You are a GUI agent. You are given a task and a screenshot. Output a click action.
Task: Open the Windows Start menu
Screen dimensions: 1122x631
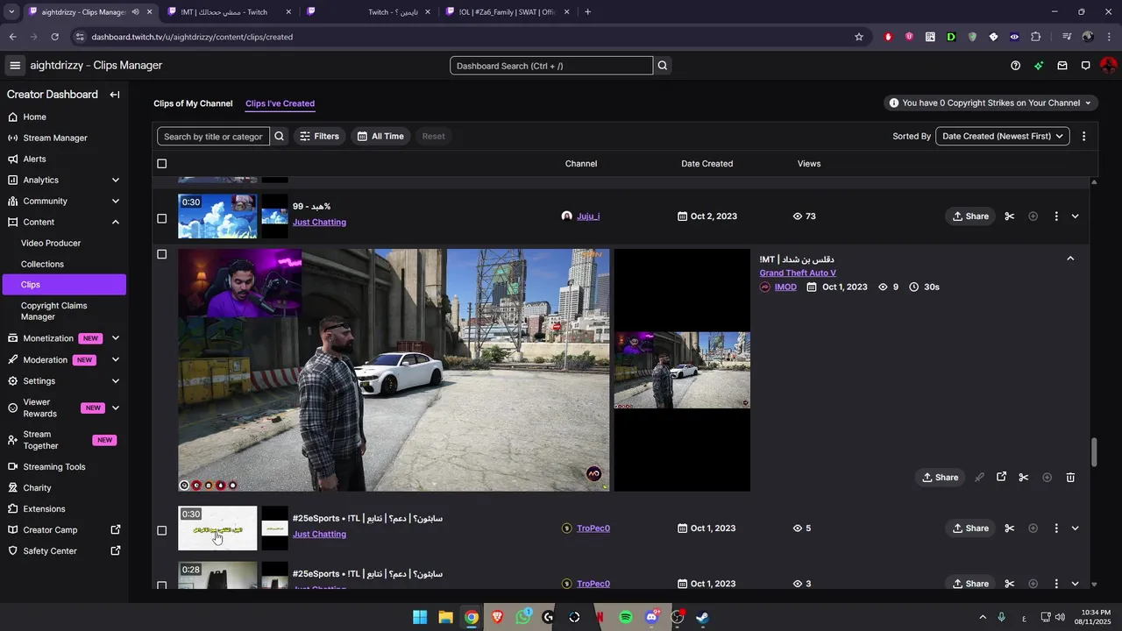click(x=420, y=617)
